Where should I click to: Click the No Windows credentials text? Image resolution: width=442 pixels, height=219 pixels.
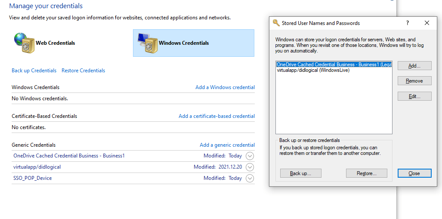pyautogui.click(x=40, y=99)
